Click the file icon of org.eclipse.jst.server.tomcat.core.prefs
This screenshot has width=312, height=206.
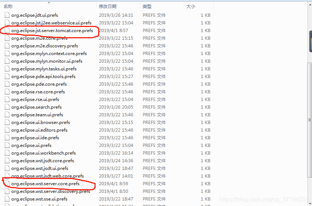pyautogui.click(x=7, y=31)
